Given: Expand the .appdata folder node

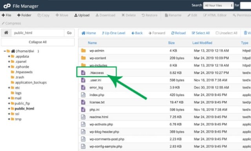Looking at the screenshot, I should tap(9, 57).
